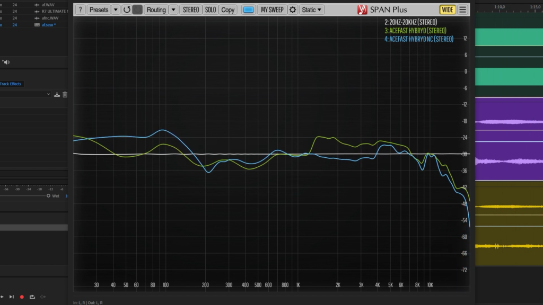Delete effects preset with trash icon
Viewport: 543px width, 305px height.
(65, 94)
